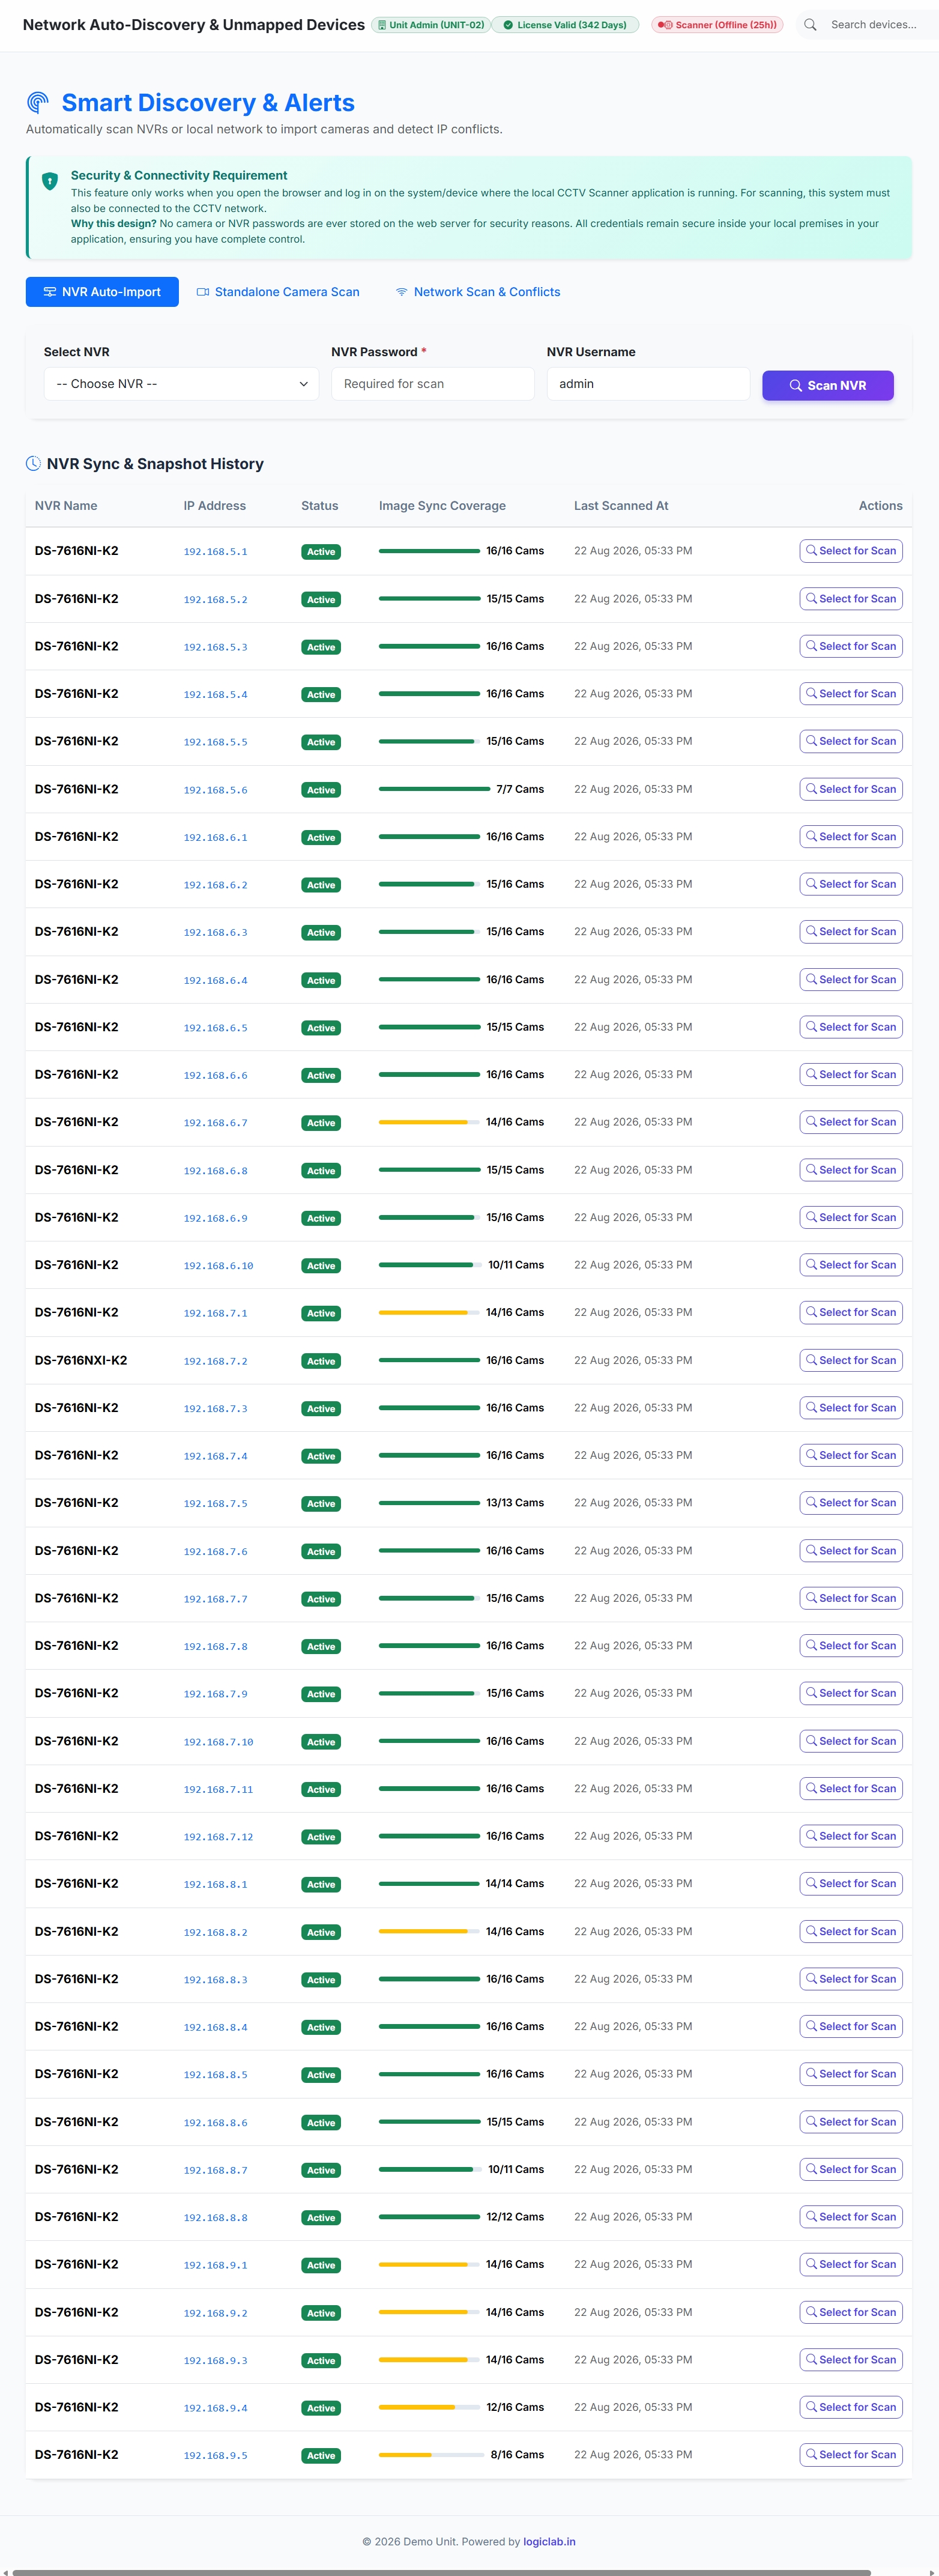Image resolution: width=939 pixels, height=2576 pixels.
Task: Focus the NVR Username field
Action: click(648, 384)
